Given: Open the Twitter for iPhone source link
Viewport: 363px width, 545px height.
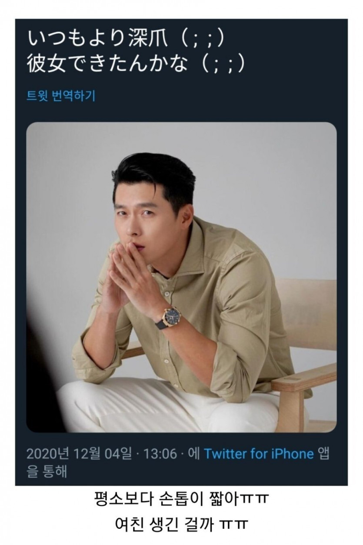Looking at the screenshot, I should tap(259, 454).
